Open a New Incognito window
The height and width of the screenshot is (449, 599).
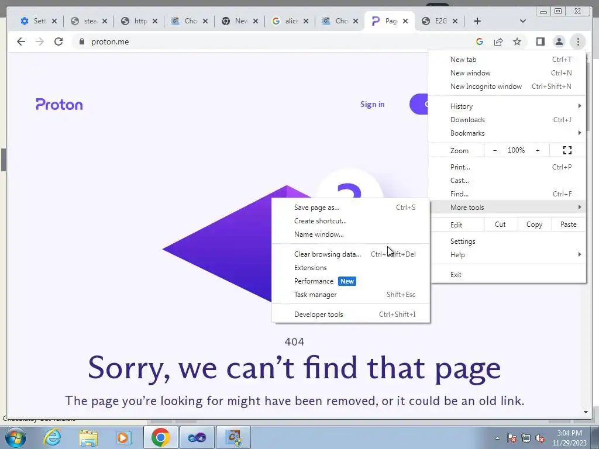(x=508, y=87)
